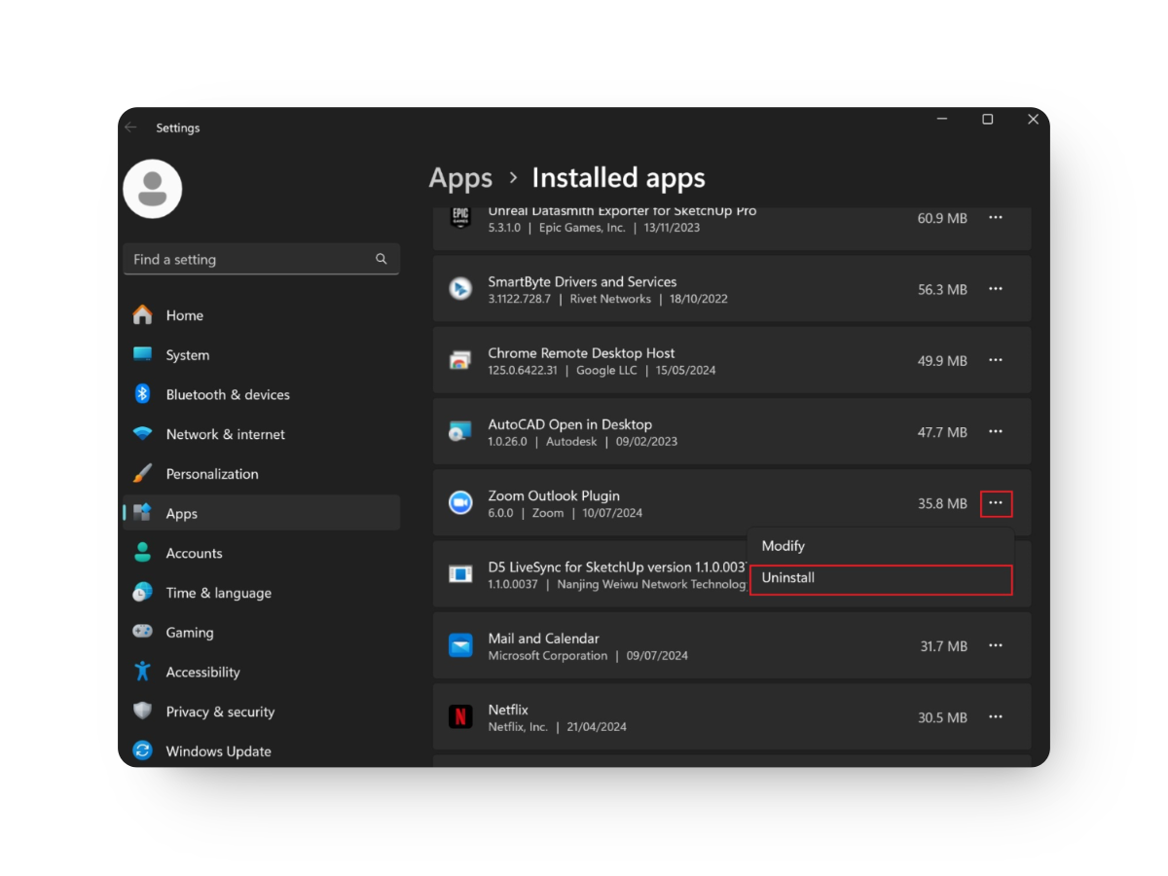Open the Gaming settings section
This screenshot has width=1168, height=876.
click(x=189, y=632)
